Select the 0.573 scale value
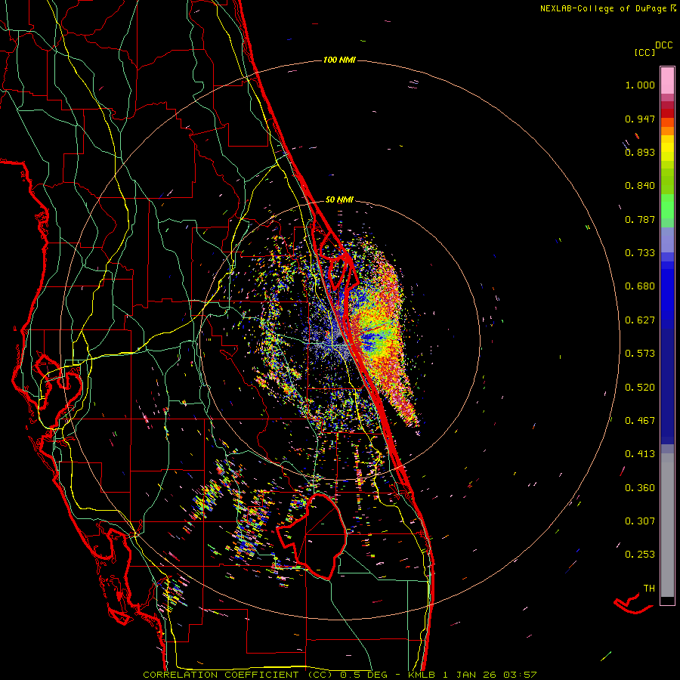This screenshot has height=680, width=680. click(640, 354)
